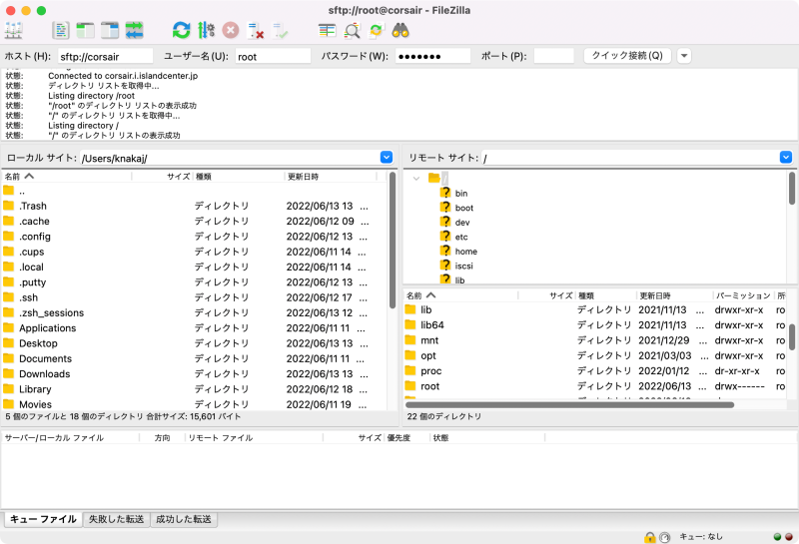Image resolution: width=799 pixels, height=544 pixels.
Task: Click the speed limit indicator icon
Action: click(664, 537)
